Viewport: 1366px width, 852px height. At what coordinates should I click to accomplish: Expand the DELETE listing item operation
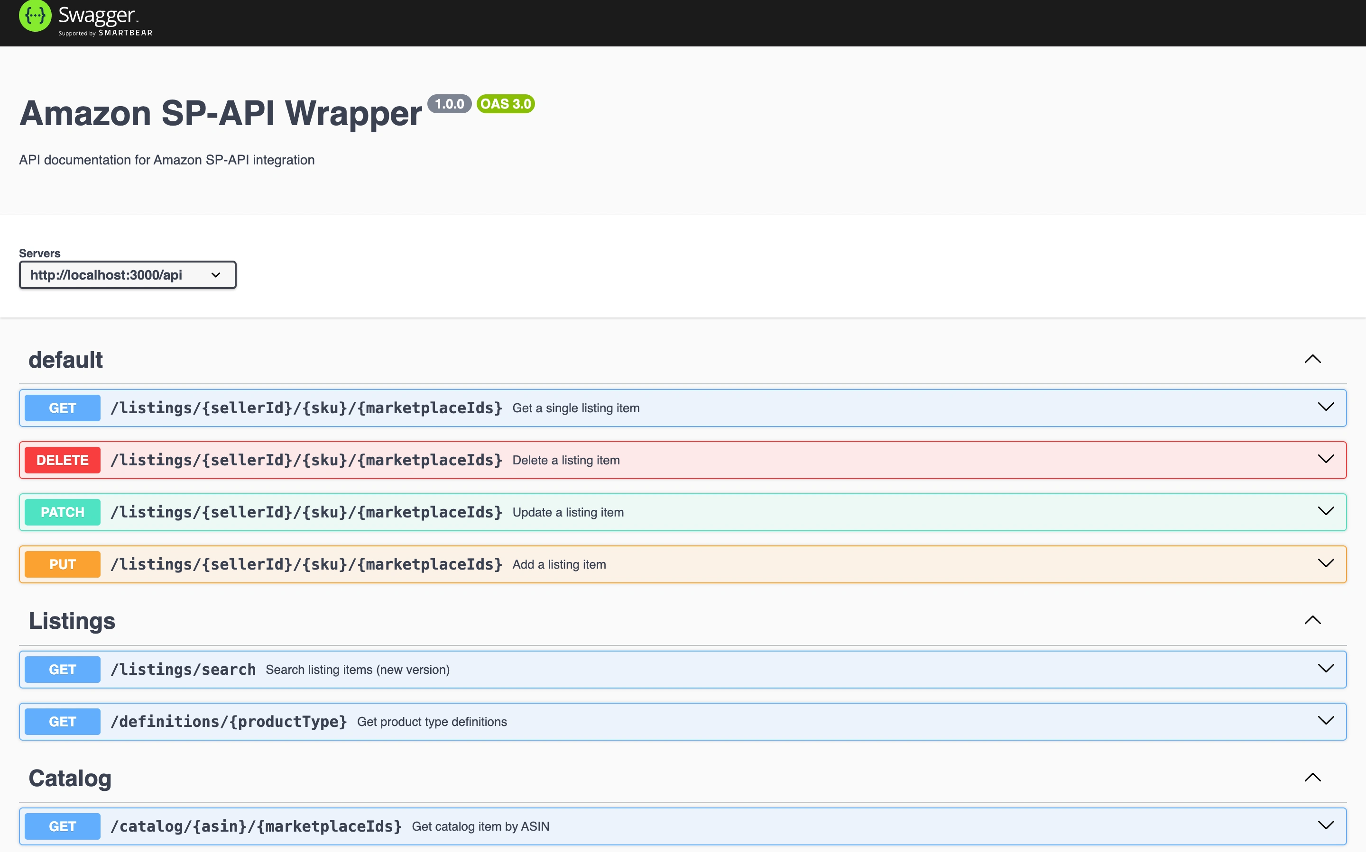(x=1325, y=459)
